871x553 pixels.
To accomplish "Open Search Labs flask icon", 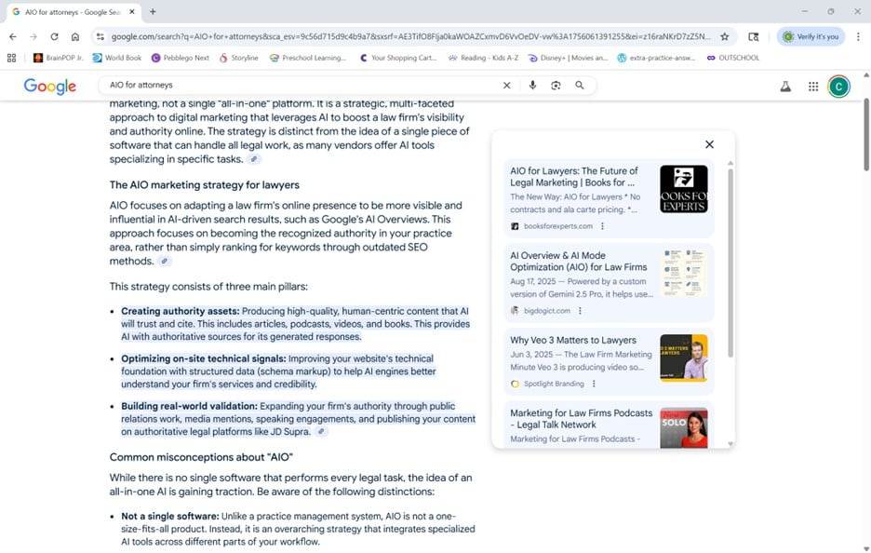I will coord(785,87).
